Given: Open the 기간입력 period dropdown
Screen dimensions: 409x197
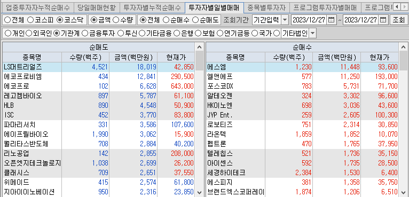Looking at the screenshot, I should 285,20.
